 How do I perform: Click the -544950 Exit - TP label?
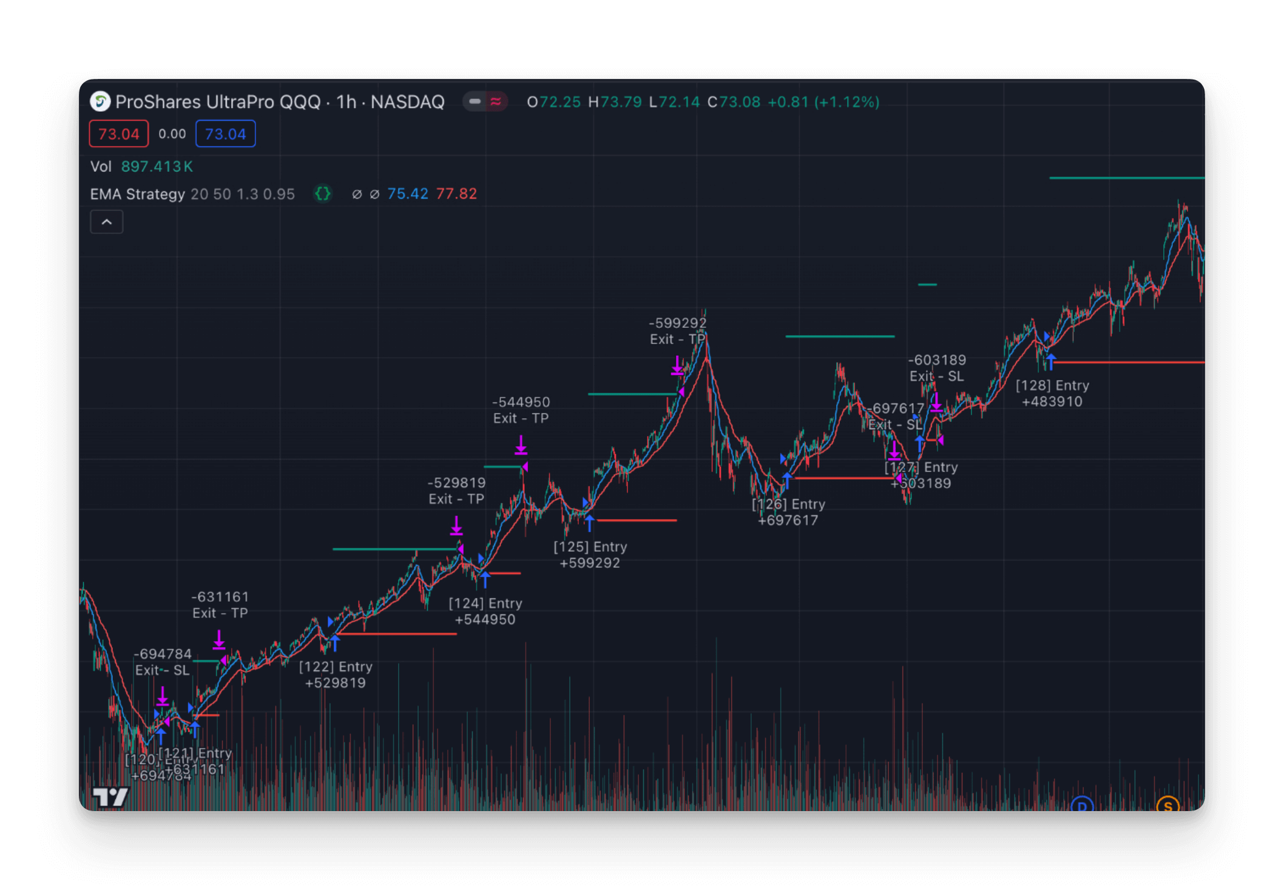click(521, 410)
